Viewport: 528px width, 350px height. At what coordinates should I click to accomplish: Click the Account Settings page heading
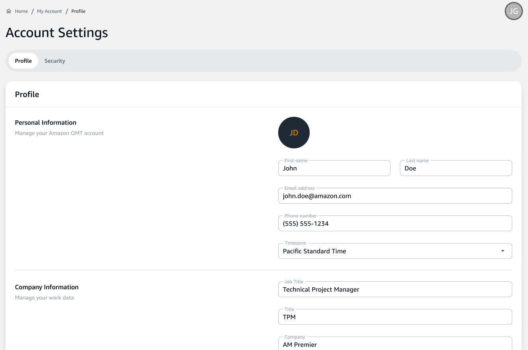click(x=56, y=33)
